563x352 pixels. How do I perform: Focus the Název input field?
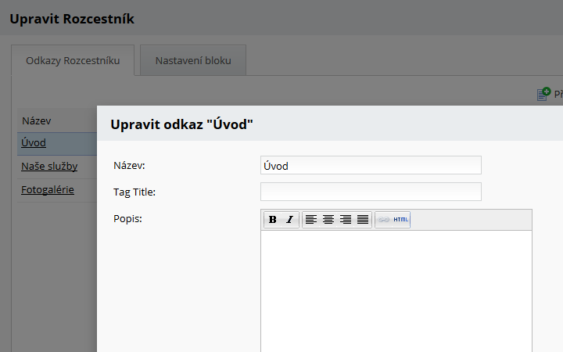371,165
